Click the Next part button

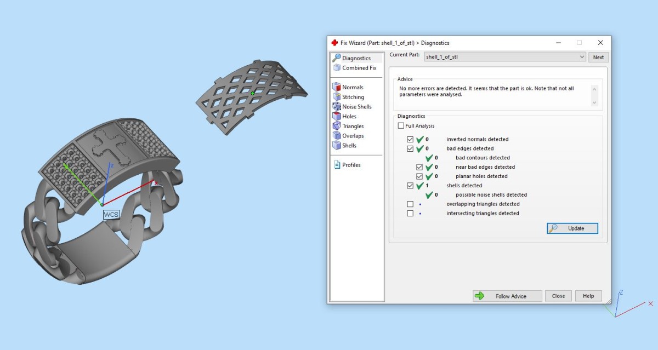[x=598, y=57]
